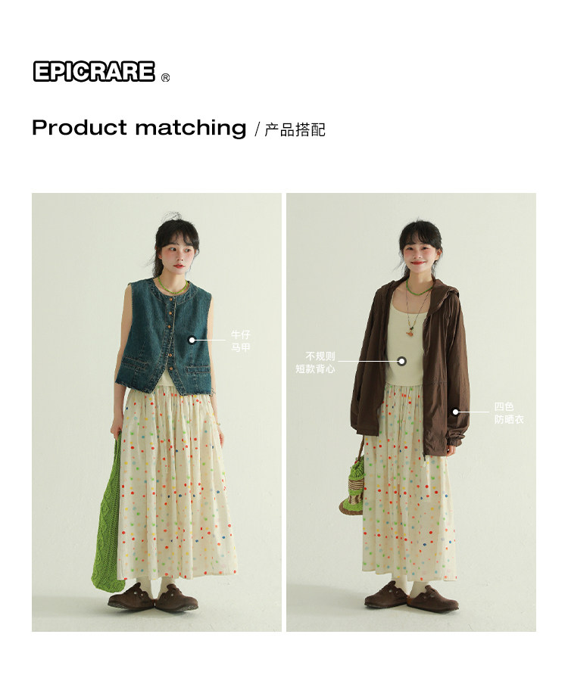
Task: Select the 牛仔马甲 product label
Action: tap(240, 341)
